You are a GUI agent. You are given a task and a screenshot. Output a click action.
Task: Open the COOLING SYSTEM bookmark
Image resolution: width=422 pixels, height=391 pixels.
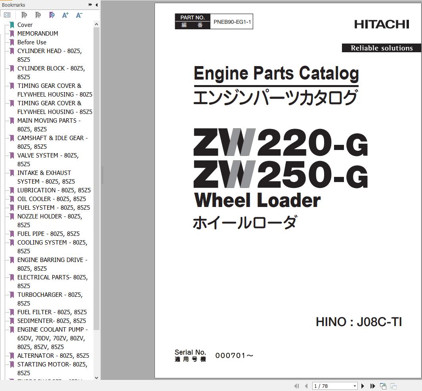point(52,247)
